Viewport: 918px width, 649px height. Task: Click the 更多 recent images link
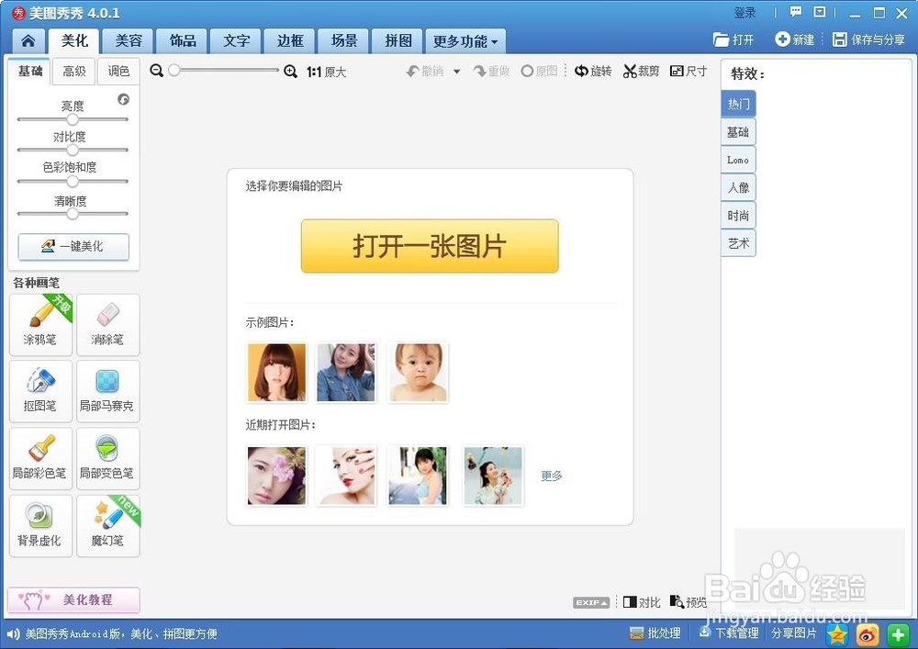(552, 476)
